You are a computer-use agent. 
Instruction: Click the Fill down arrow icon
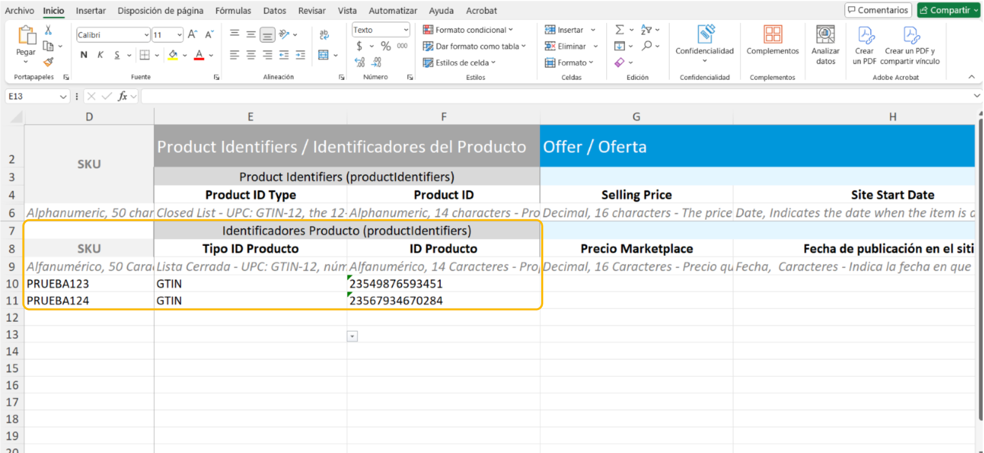click(x=620, y=46)
